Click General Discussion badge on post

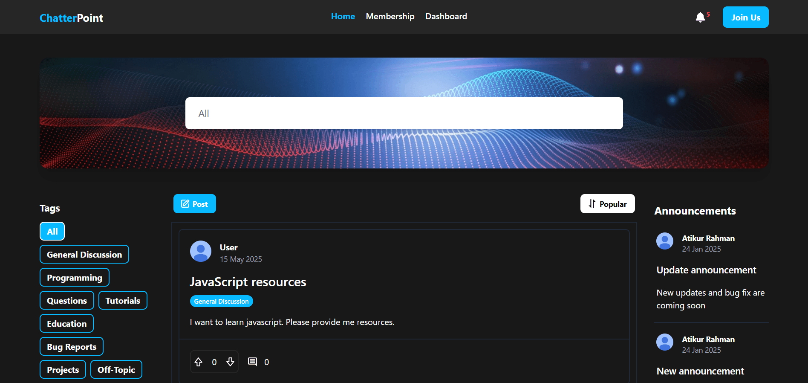(x=221, y=302)
